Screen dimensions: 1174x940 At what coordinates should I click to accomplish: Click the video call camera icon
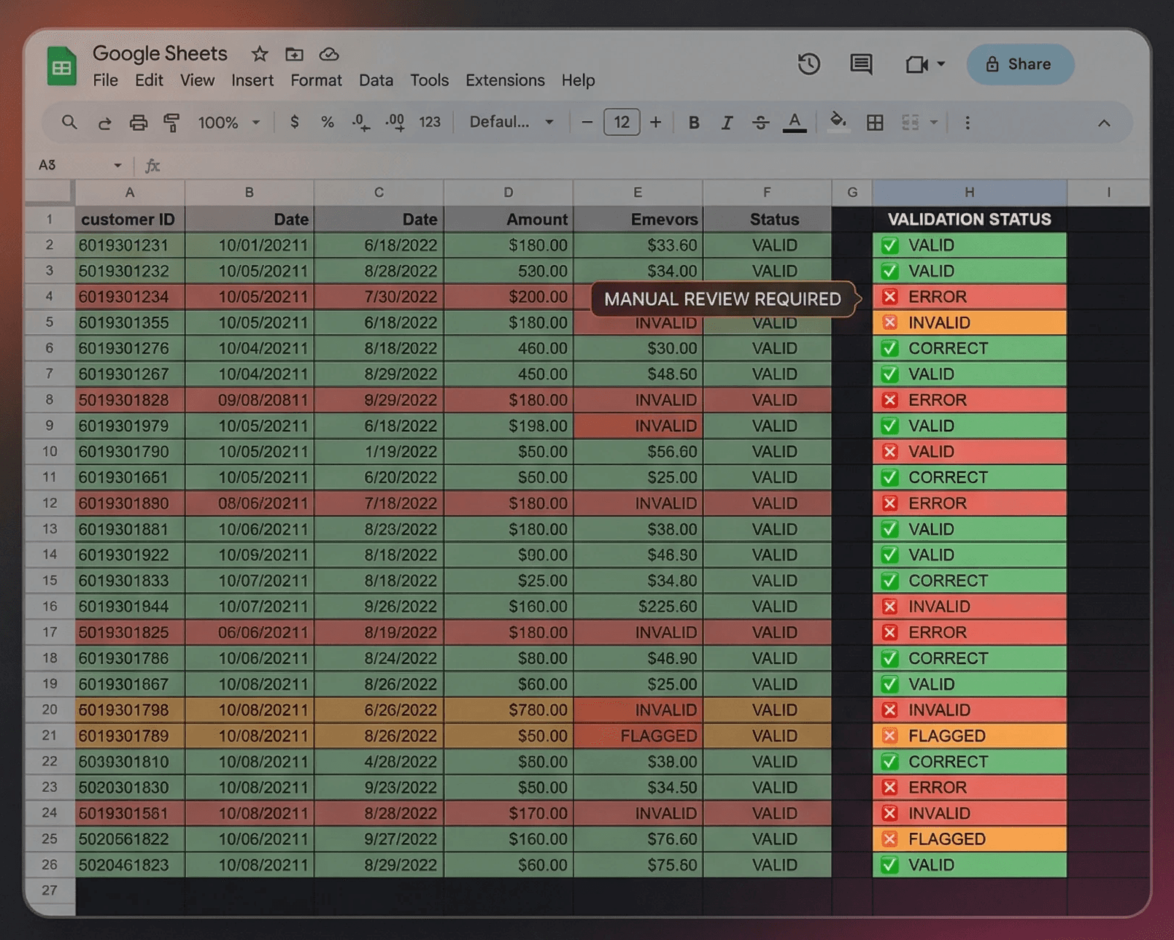pos(916,64)
